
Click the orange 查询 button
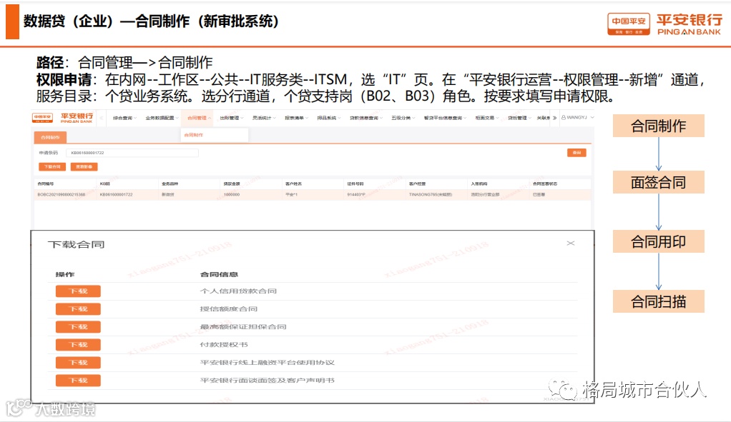coord(577,153)
